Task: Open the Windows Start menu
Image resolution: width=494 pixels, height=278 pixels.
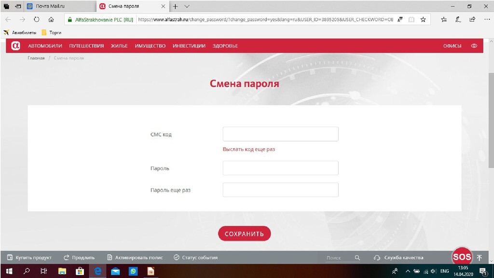Action: tap(9, 271)
